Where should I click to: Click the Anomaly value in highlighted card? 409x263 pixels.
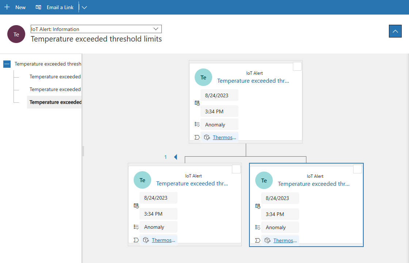tap(280, 227)
